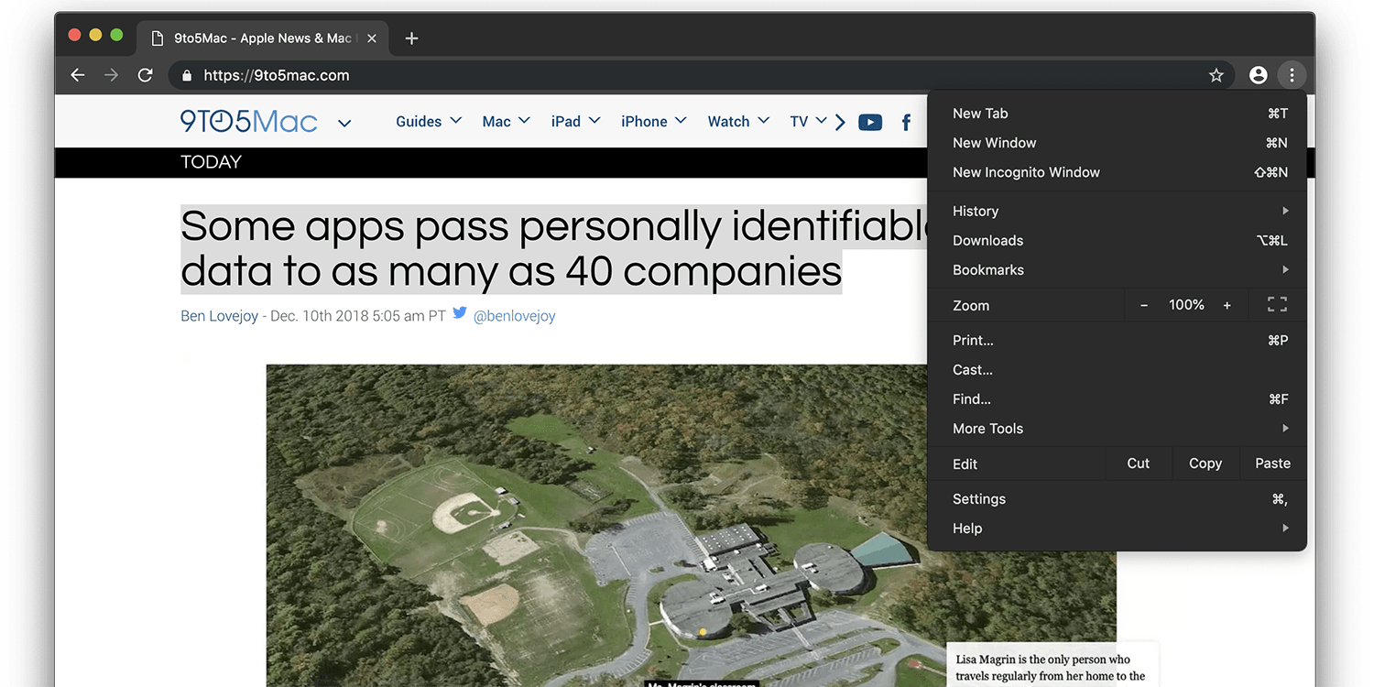
Task: Expand the iPhone navigation dropdown
Action: click(x=653, y=121)
